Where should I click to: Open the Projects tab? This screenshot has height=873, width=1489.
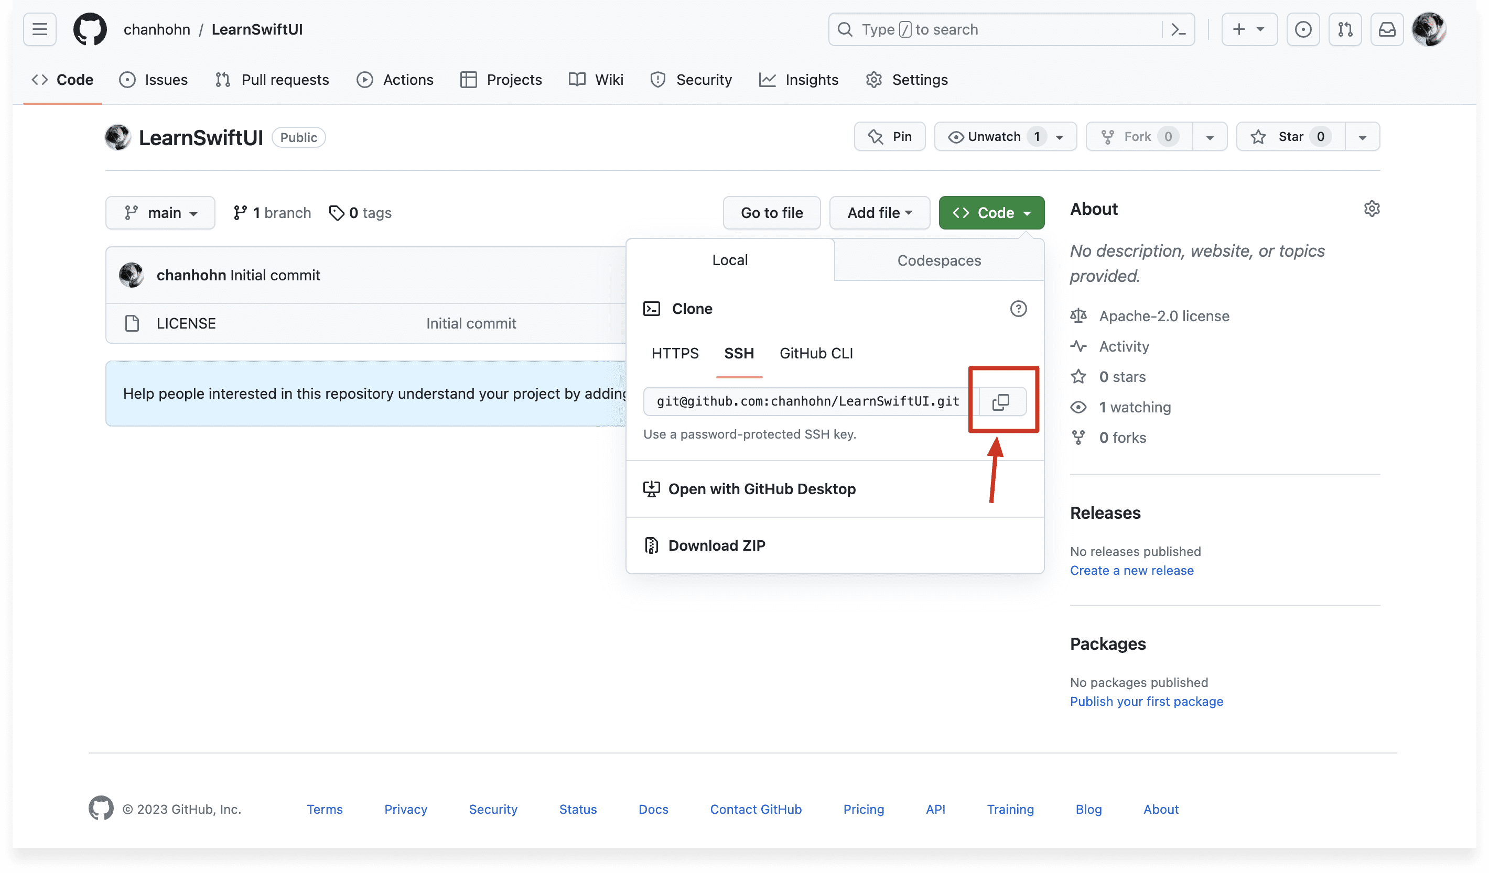(x=501, y=80)
